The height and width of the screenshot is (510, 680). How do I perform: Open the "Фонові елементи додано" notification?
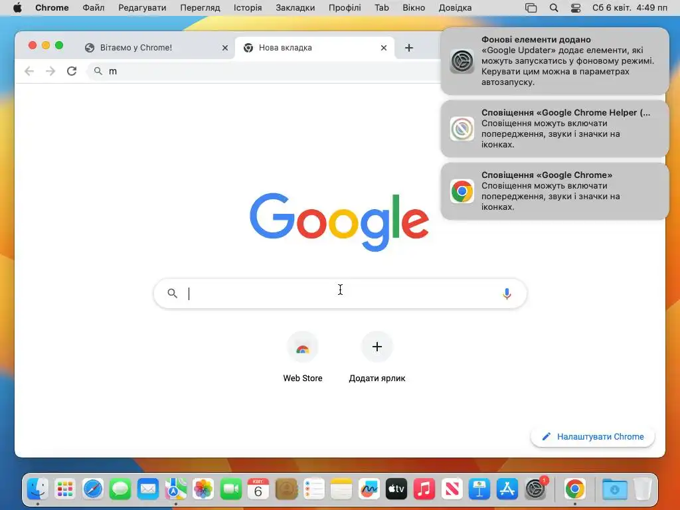click(554, 60)
